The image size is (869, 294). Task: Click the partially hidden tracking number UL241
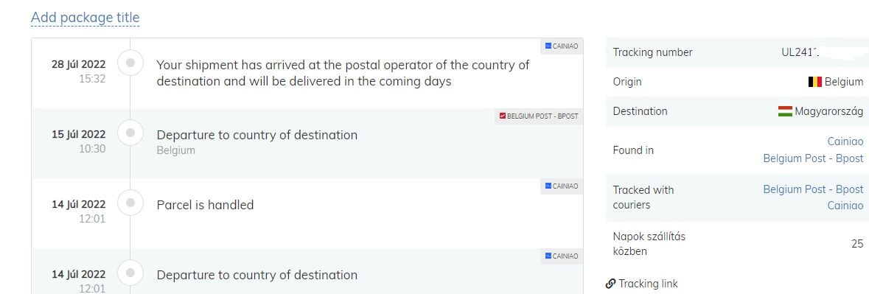(800, 52)
